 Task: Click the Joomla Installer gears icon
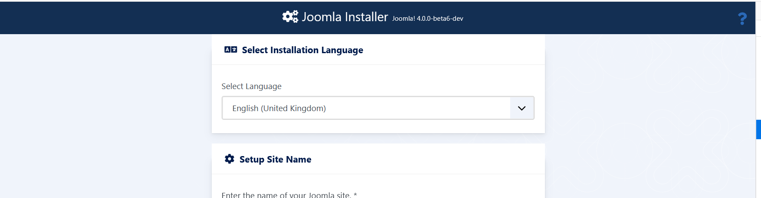coord(290,17)
